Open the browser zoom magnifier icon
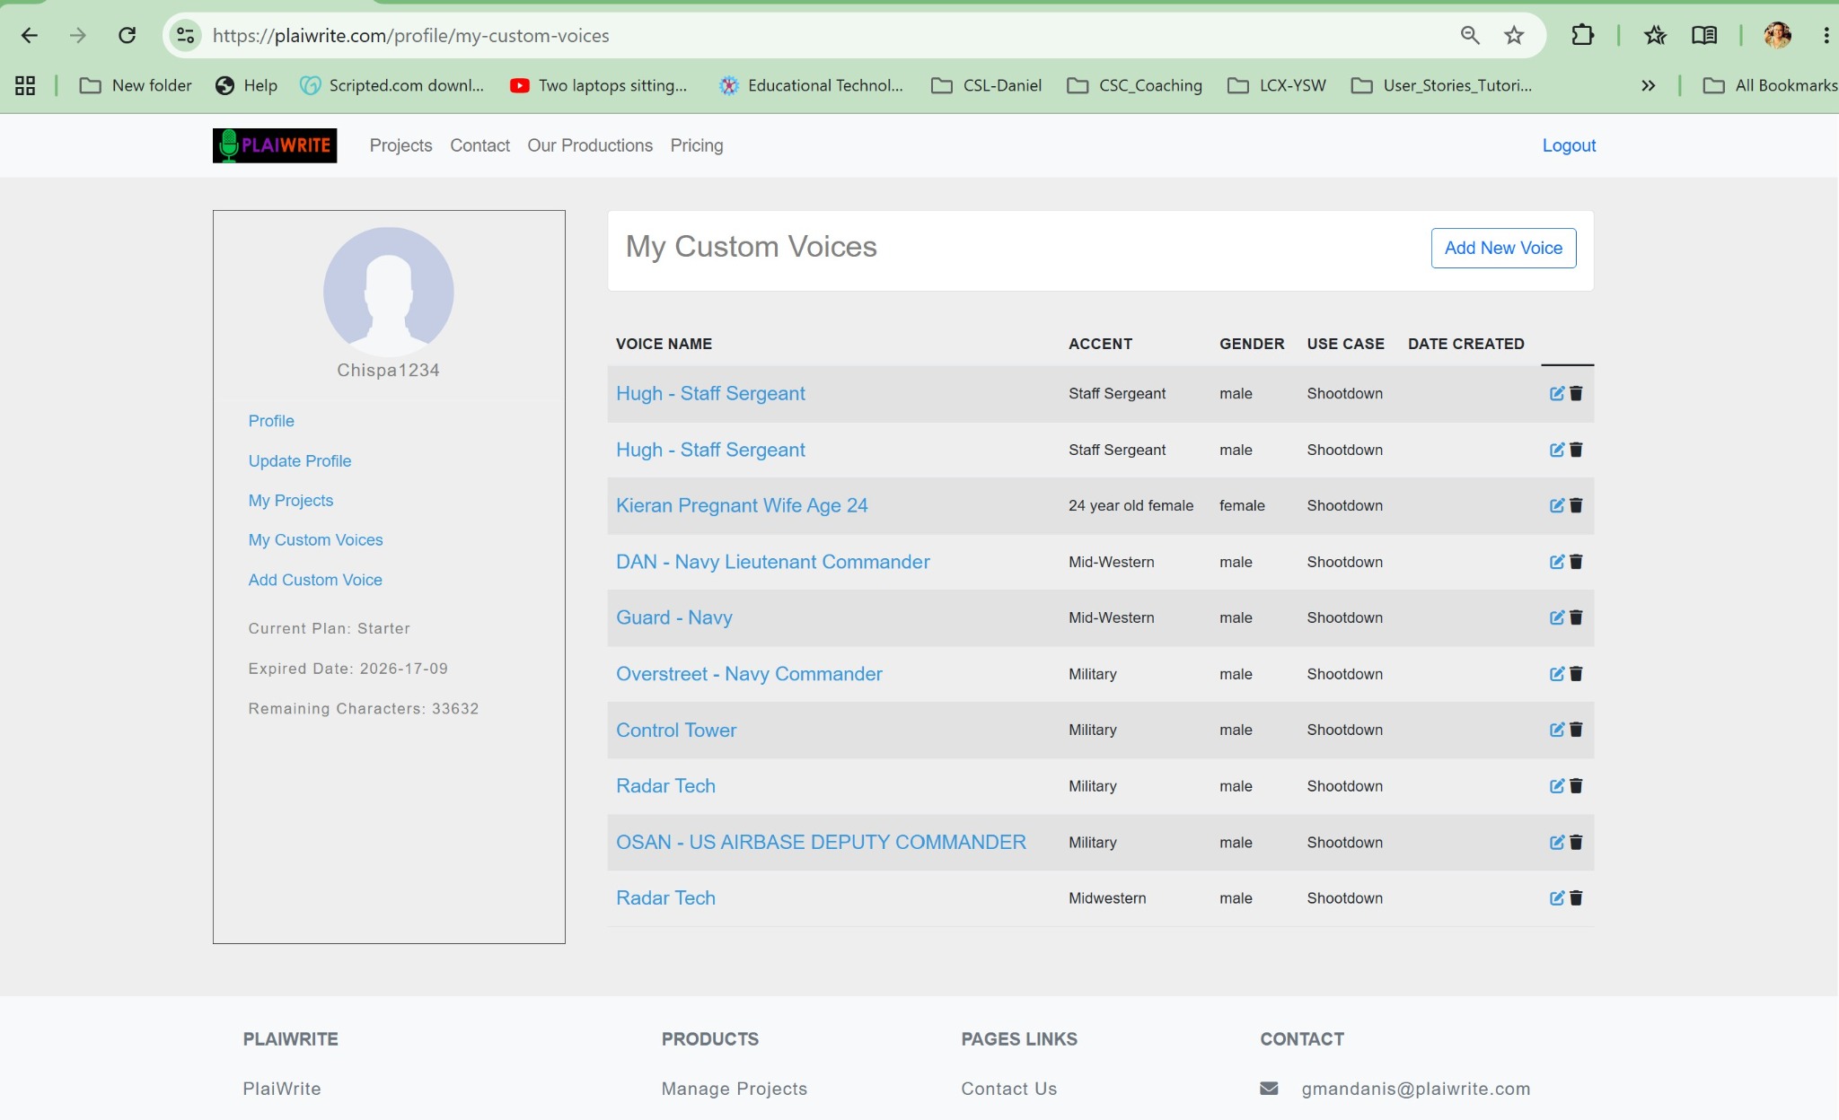The image size is (1839, 1120). pyautogui.click(x=1470, y=36)
